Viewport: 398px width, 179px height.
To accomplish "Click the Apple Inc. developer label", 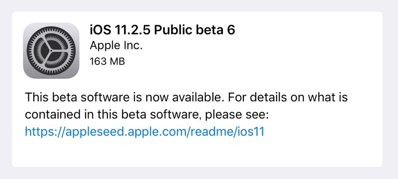I will coord(116,46).
